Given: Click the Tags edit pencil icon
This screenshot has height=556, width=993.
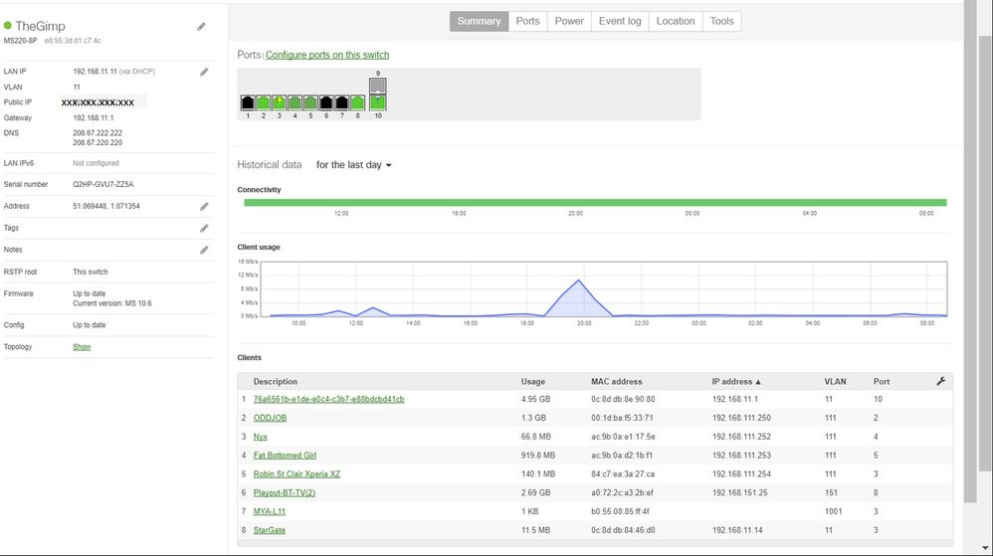Looking at the screenshot, I should coord(204,229).
